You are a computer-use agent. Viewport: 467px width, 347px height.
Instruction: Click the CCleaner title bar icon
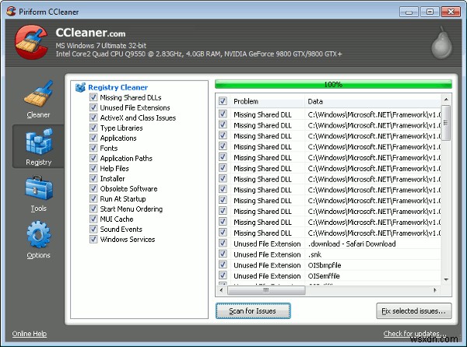pyautogui.click(x=11, y=12)
